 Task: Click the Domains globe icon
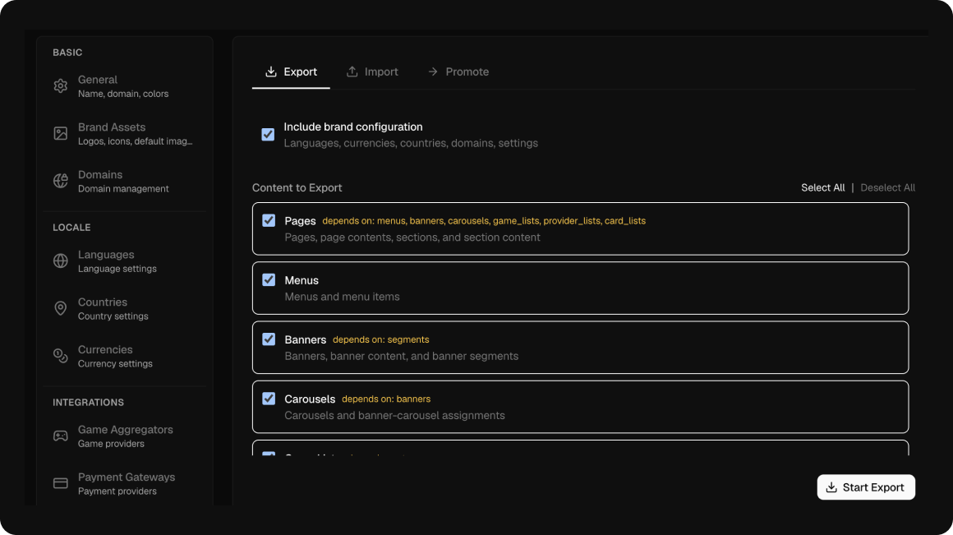pos(60,181)
